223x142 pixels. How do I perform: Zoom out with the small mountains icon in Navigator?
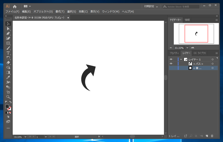click(x=171, y=48)
